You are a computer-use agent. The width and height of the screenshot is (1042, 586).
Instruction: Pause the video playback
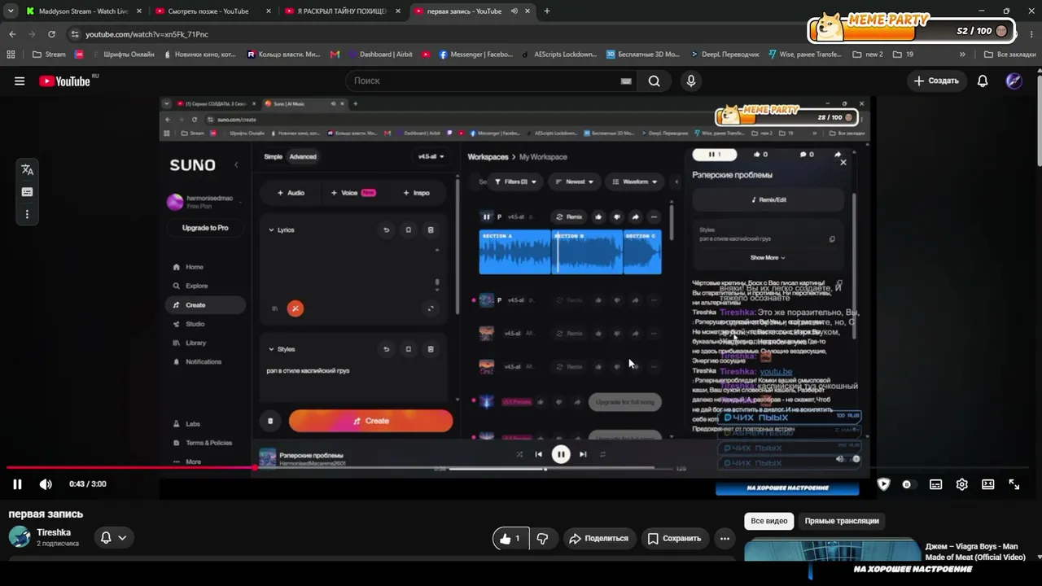click(17, 484)
